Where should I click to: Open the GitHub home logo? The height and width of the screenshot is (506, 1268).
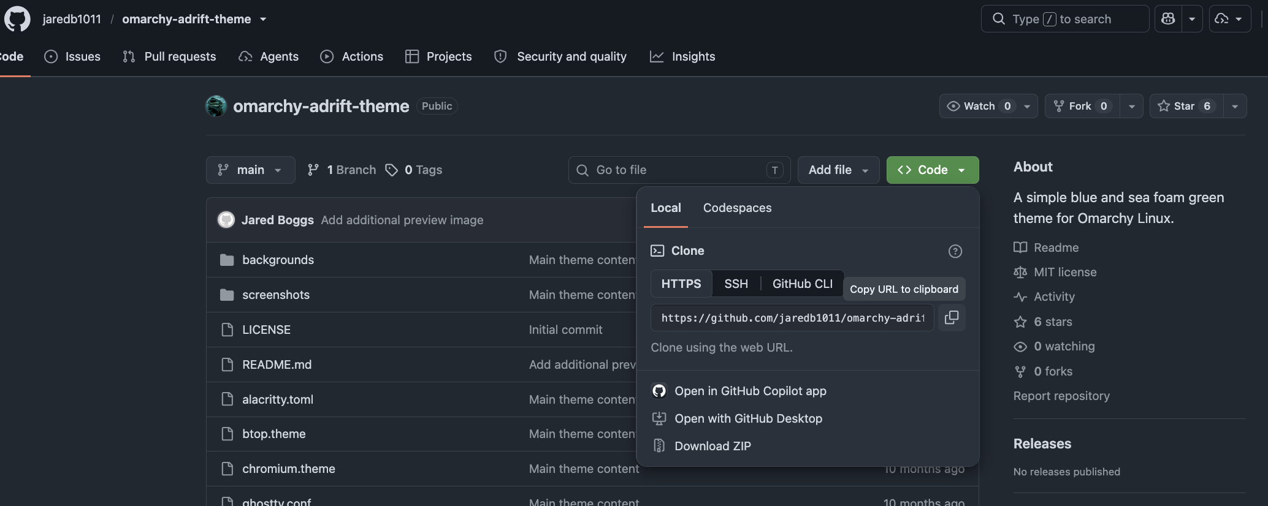click(x=17, y=19)
